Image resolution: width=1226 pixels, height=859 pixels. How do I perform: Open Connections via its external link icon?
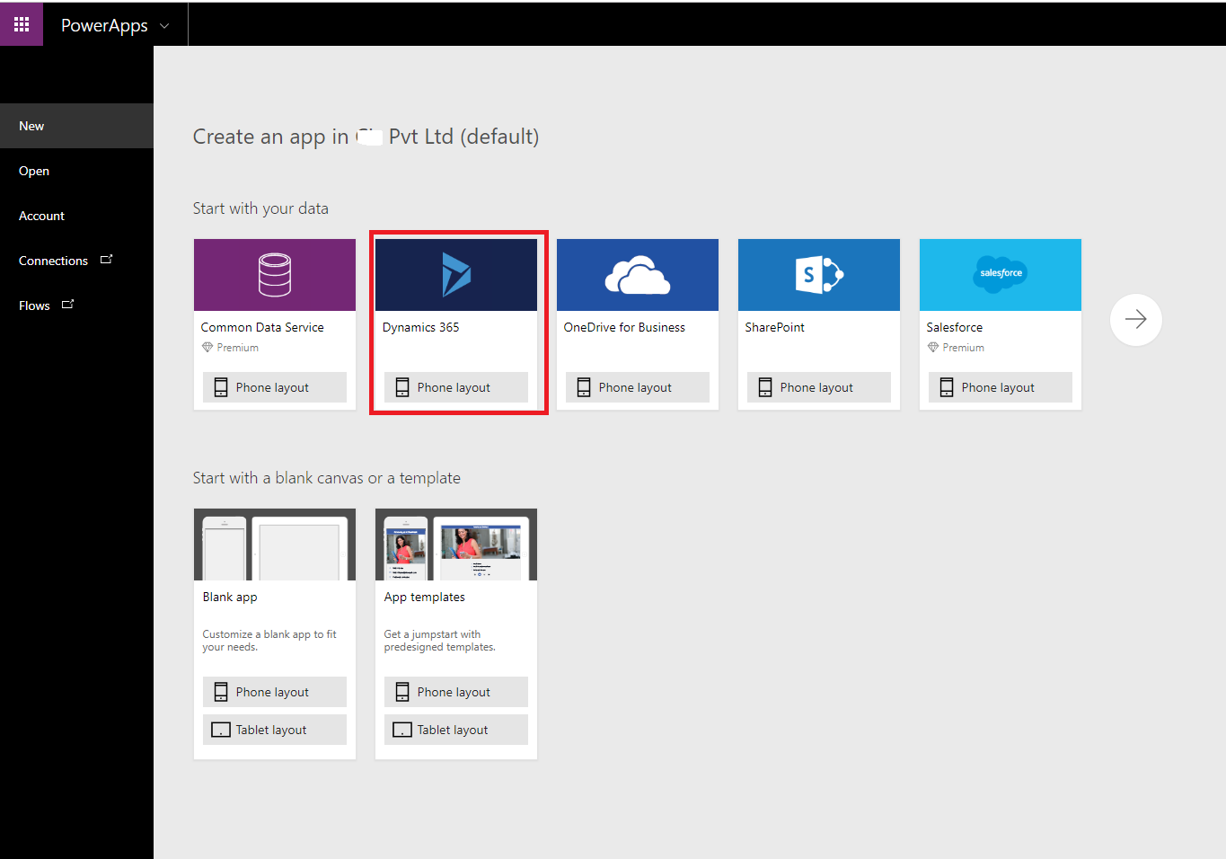click(x=106, y=259)
